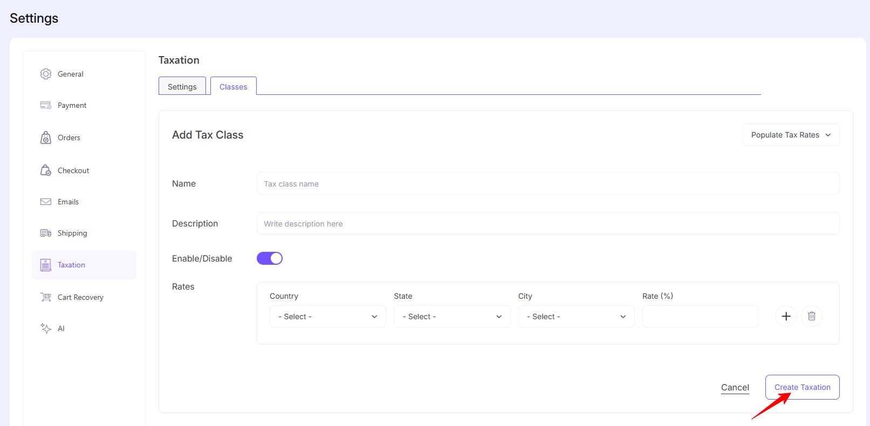Screen dimensions: 870x426
Task: Expand the Populate Tax Rates dropdown
Action: coord(791,135)
